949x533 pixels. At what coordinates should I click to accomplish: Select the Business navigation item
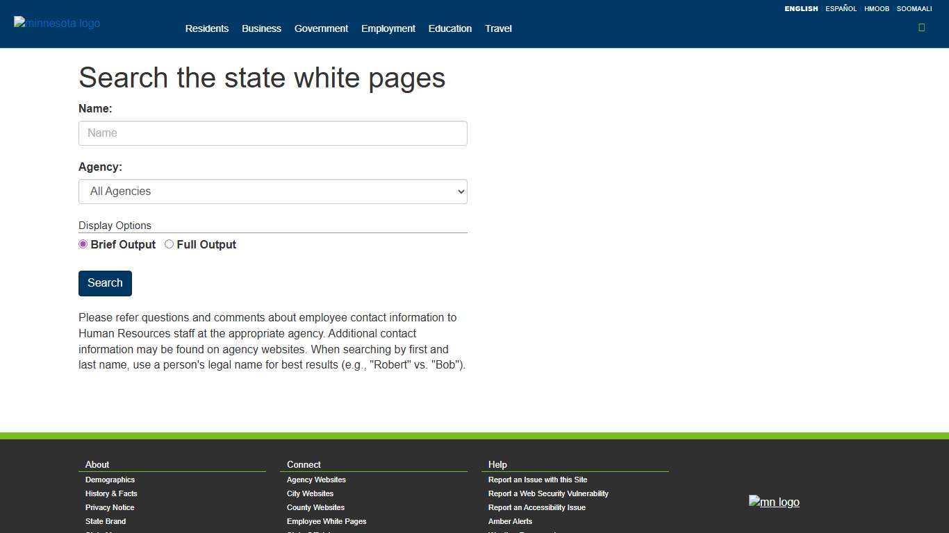click(x=261, y=28)
